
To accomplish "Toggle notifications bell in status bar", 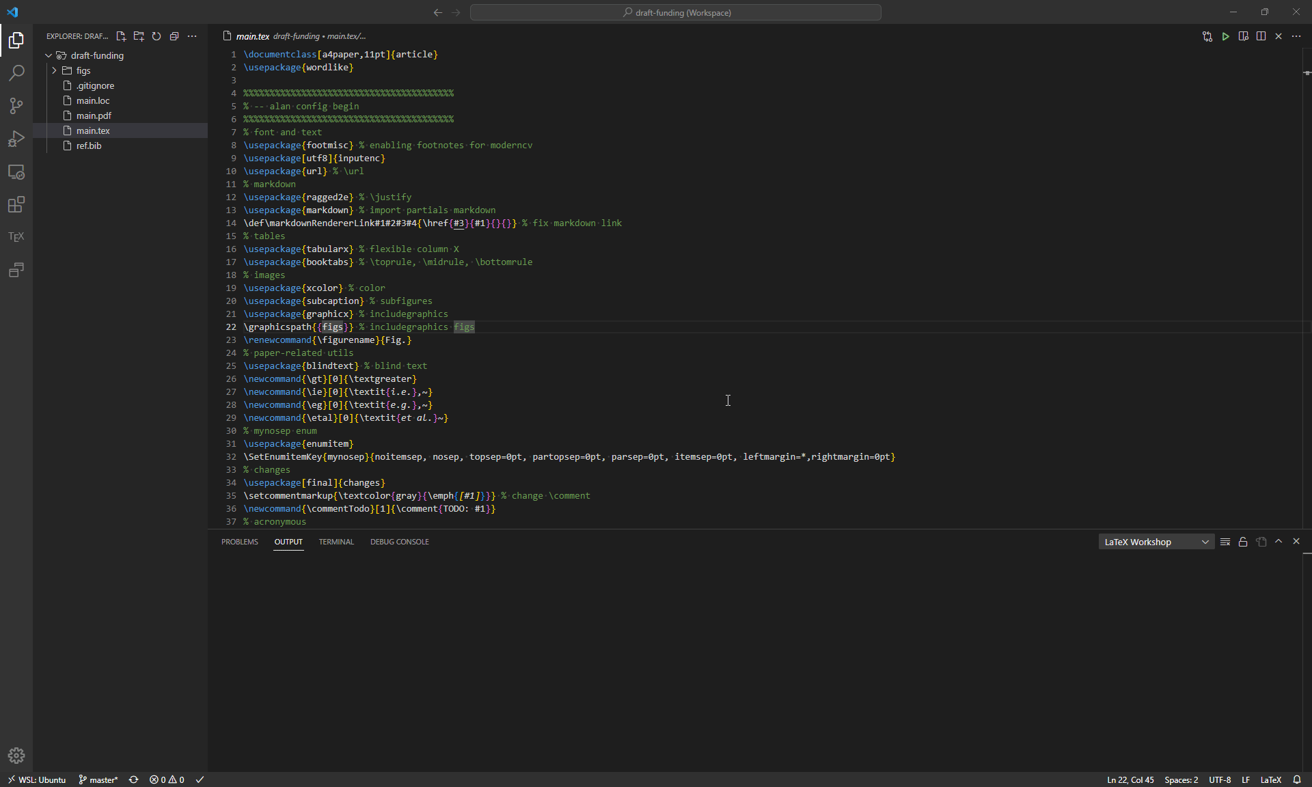I will click(x=1296, y=779).
